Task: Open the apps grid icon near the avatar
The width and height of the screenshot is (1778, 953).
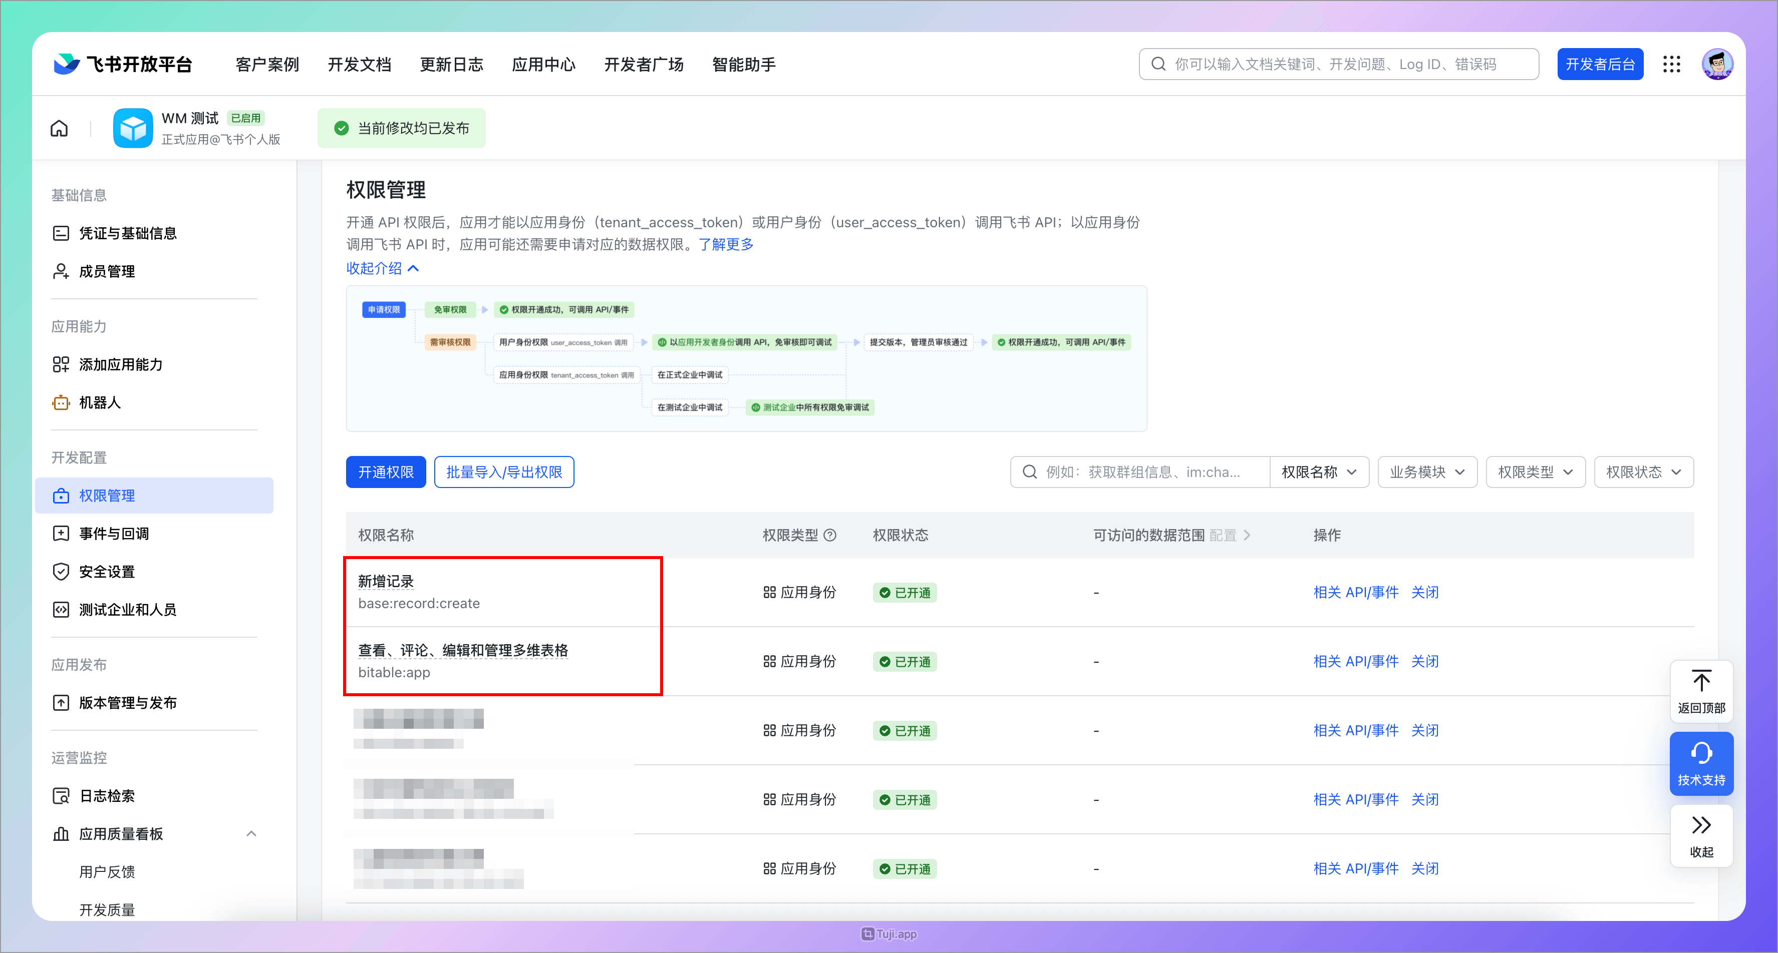Action: point(1672,64)
